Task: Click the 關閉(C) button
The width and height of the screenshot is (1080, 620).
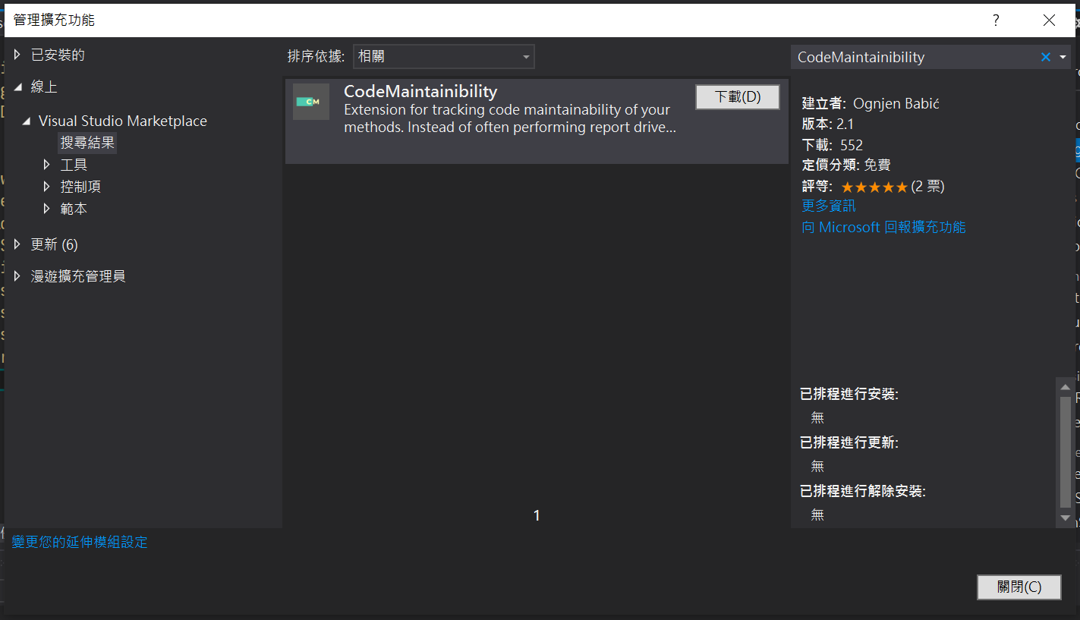Action: [1019, 587]
